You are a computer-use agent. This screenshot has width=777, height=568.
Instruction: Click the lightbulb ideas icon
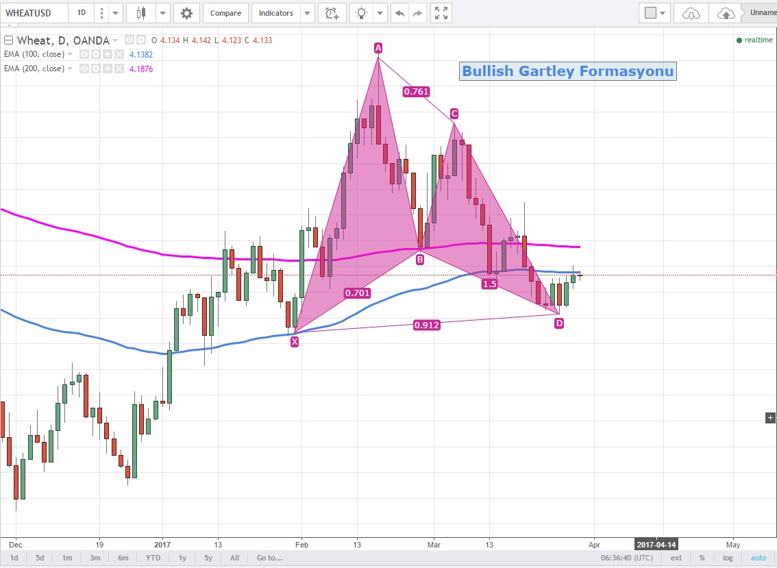tap(362, 13)
